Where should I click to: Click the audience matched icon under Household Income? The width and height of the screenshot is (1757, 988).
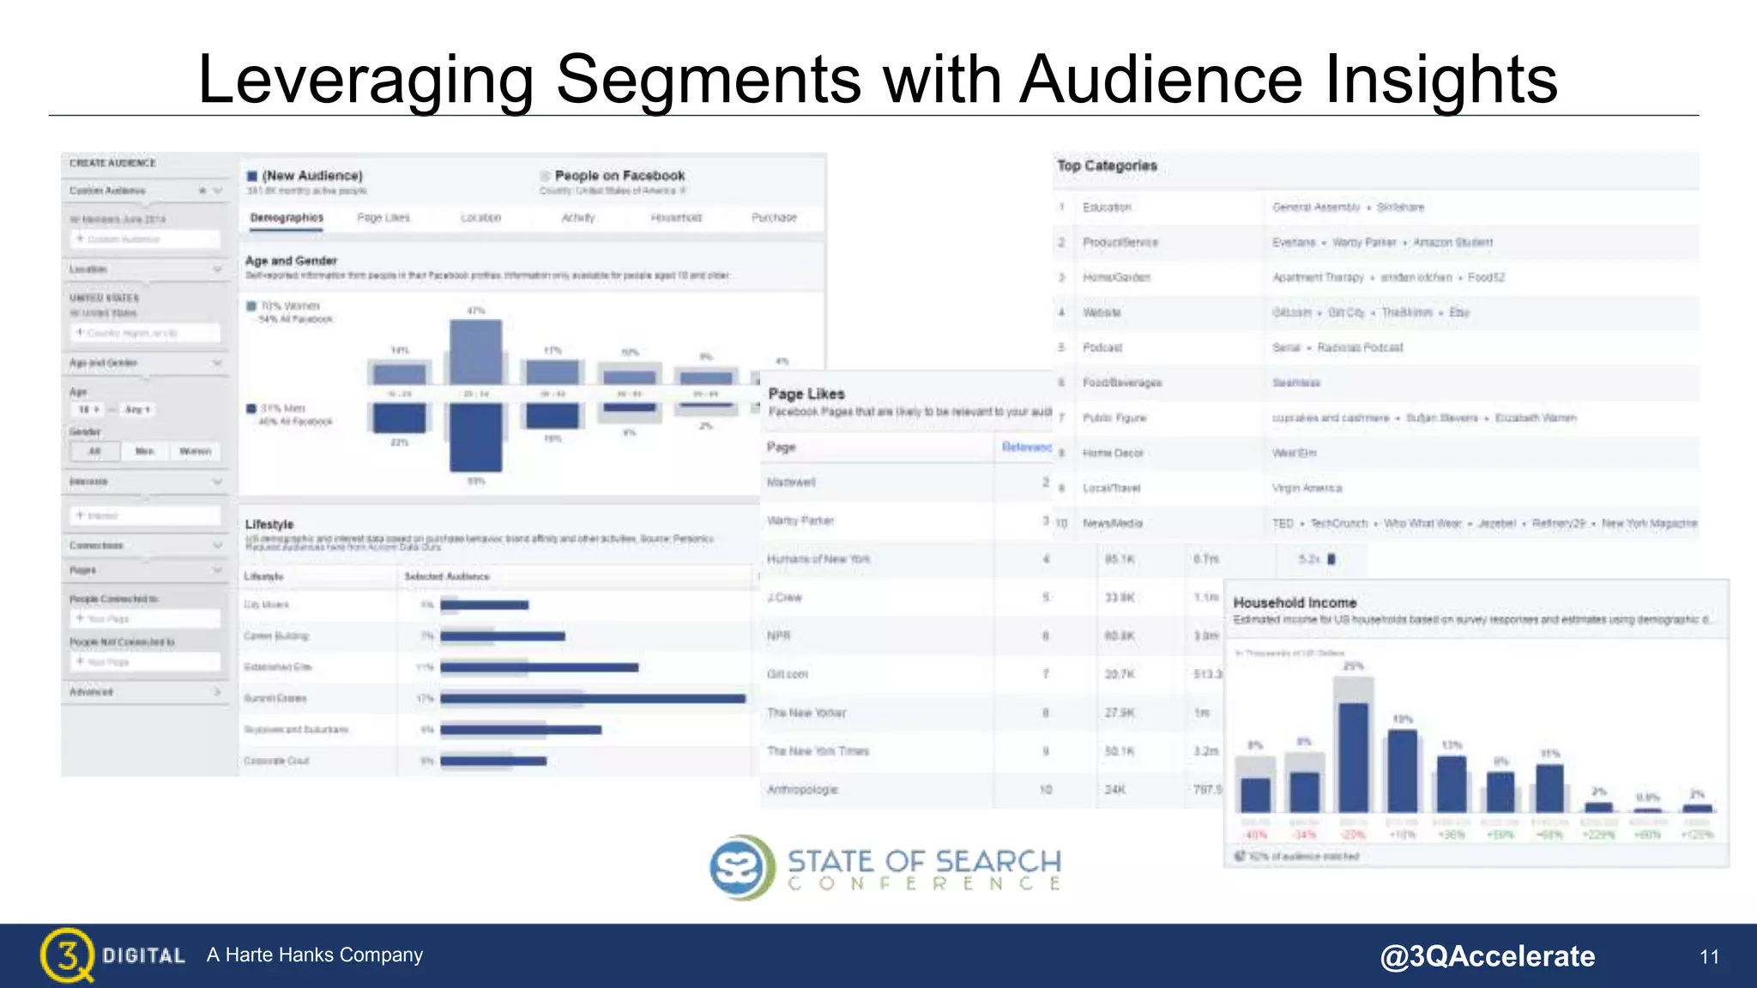click(1240, 856)
